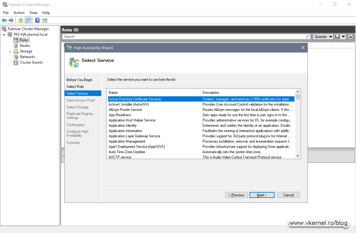
Task: Click the Name column header
Action: (154, 93)
